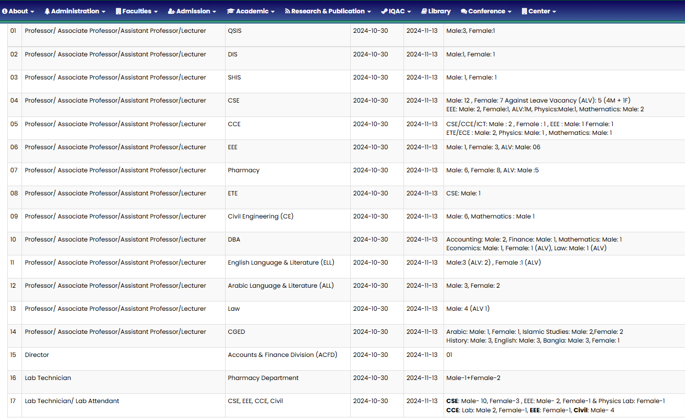Click the book icon beside Library
Image resolution: width=685 pixels, height=420 pixels.
tap(424, 11)
